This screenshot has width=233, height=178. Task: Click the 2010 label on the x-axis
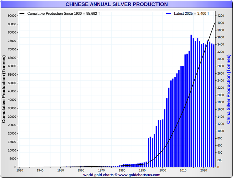click(183, 170)
